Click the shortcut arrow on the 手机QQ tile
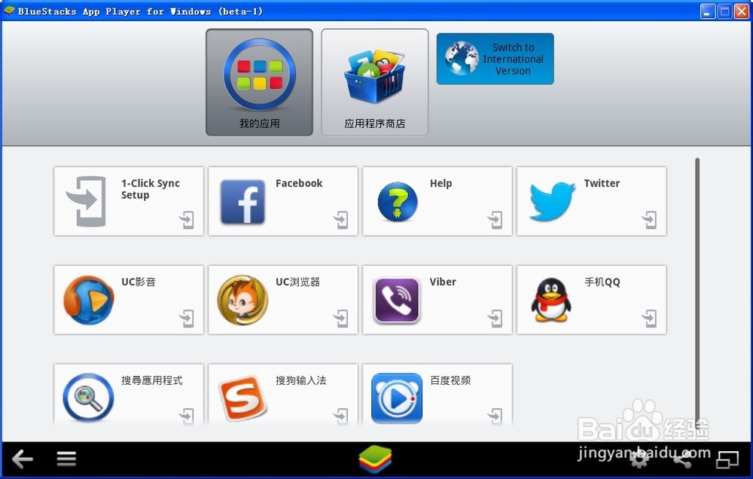 tap(649, 318)
